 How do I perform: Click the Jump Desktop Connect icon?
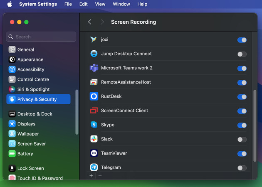tap(94, 54)
